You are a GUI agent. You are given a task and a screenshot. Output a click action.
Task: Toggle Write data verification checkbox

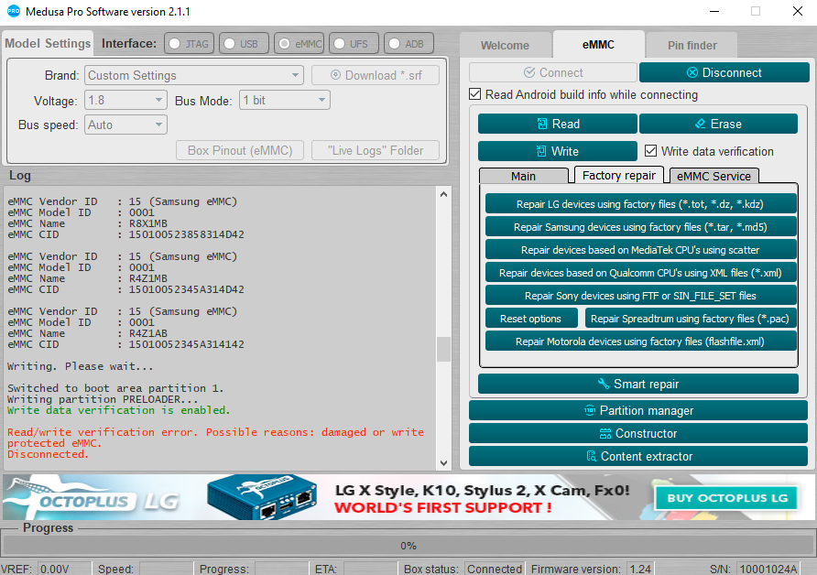pyautogui.click(x=650, y=151)
